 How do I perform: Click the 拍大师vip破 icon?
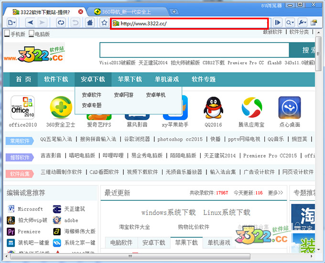(x=11, y=220)
